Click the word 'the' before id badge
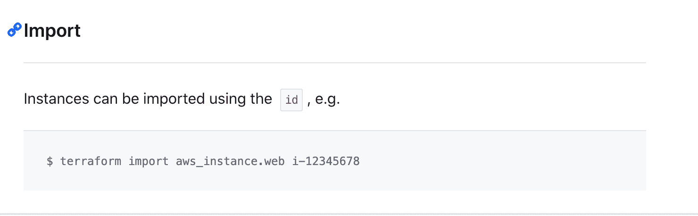 (x=260, y=100)
